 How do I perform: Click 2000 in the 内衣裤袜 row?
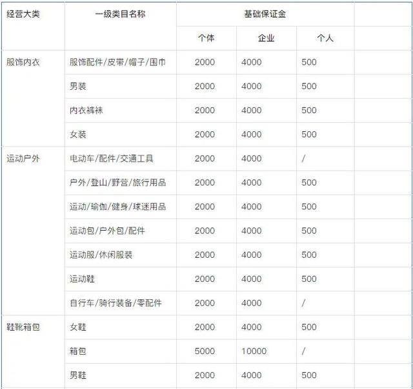point(205,110)
